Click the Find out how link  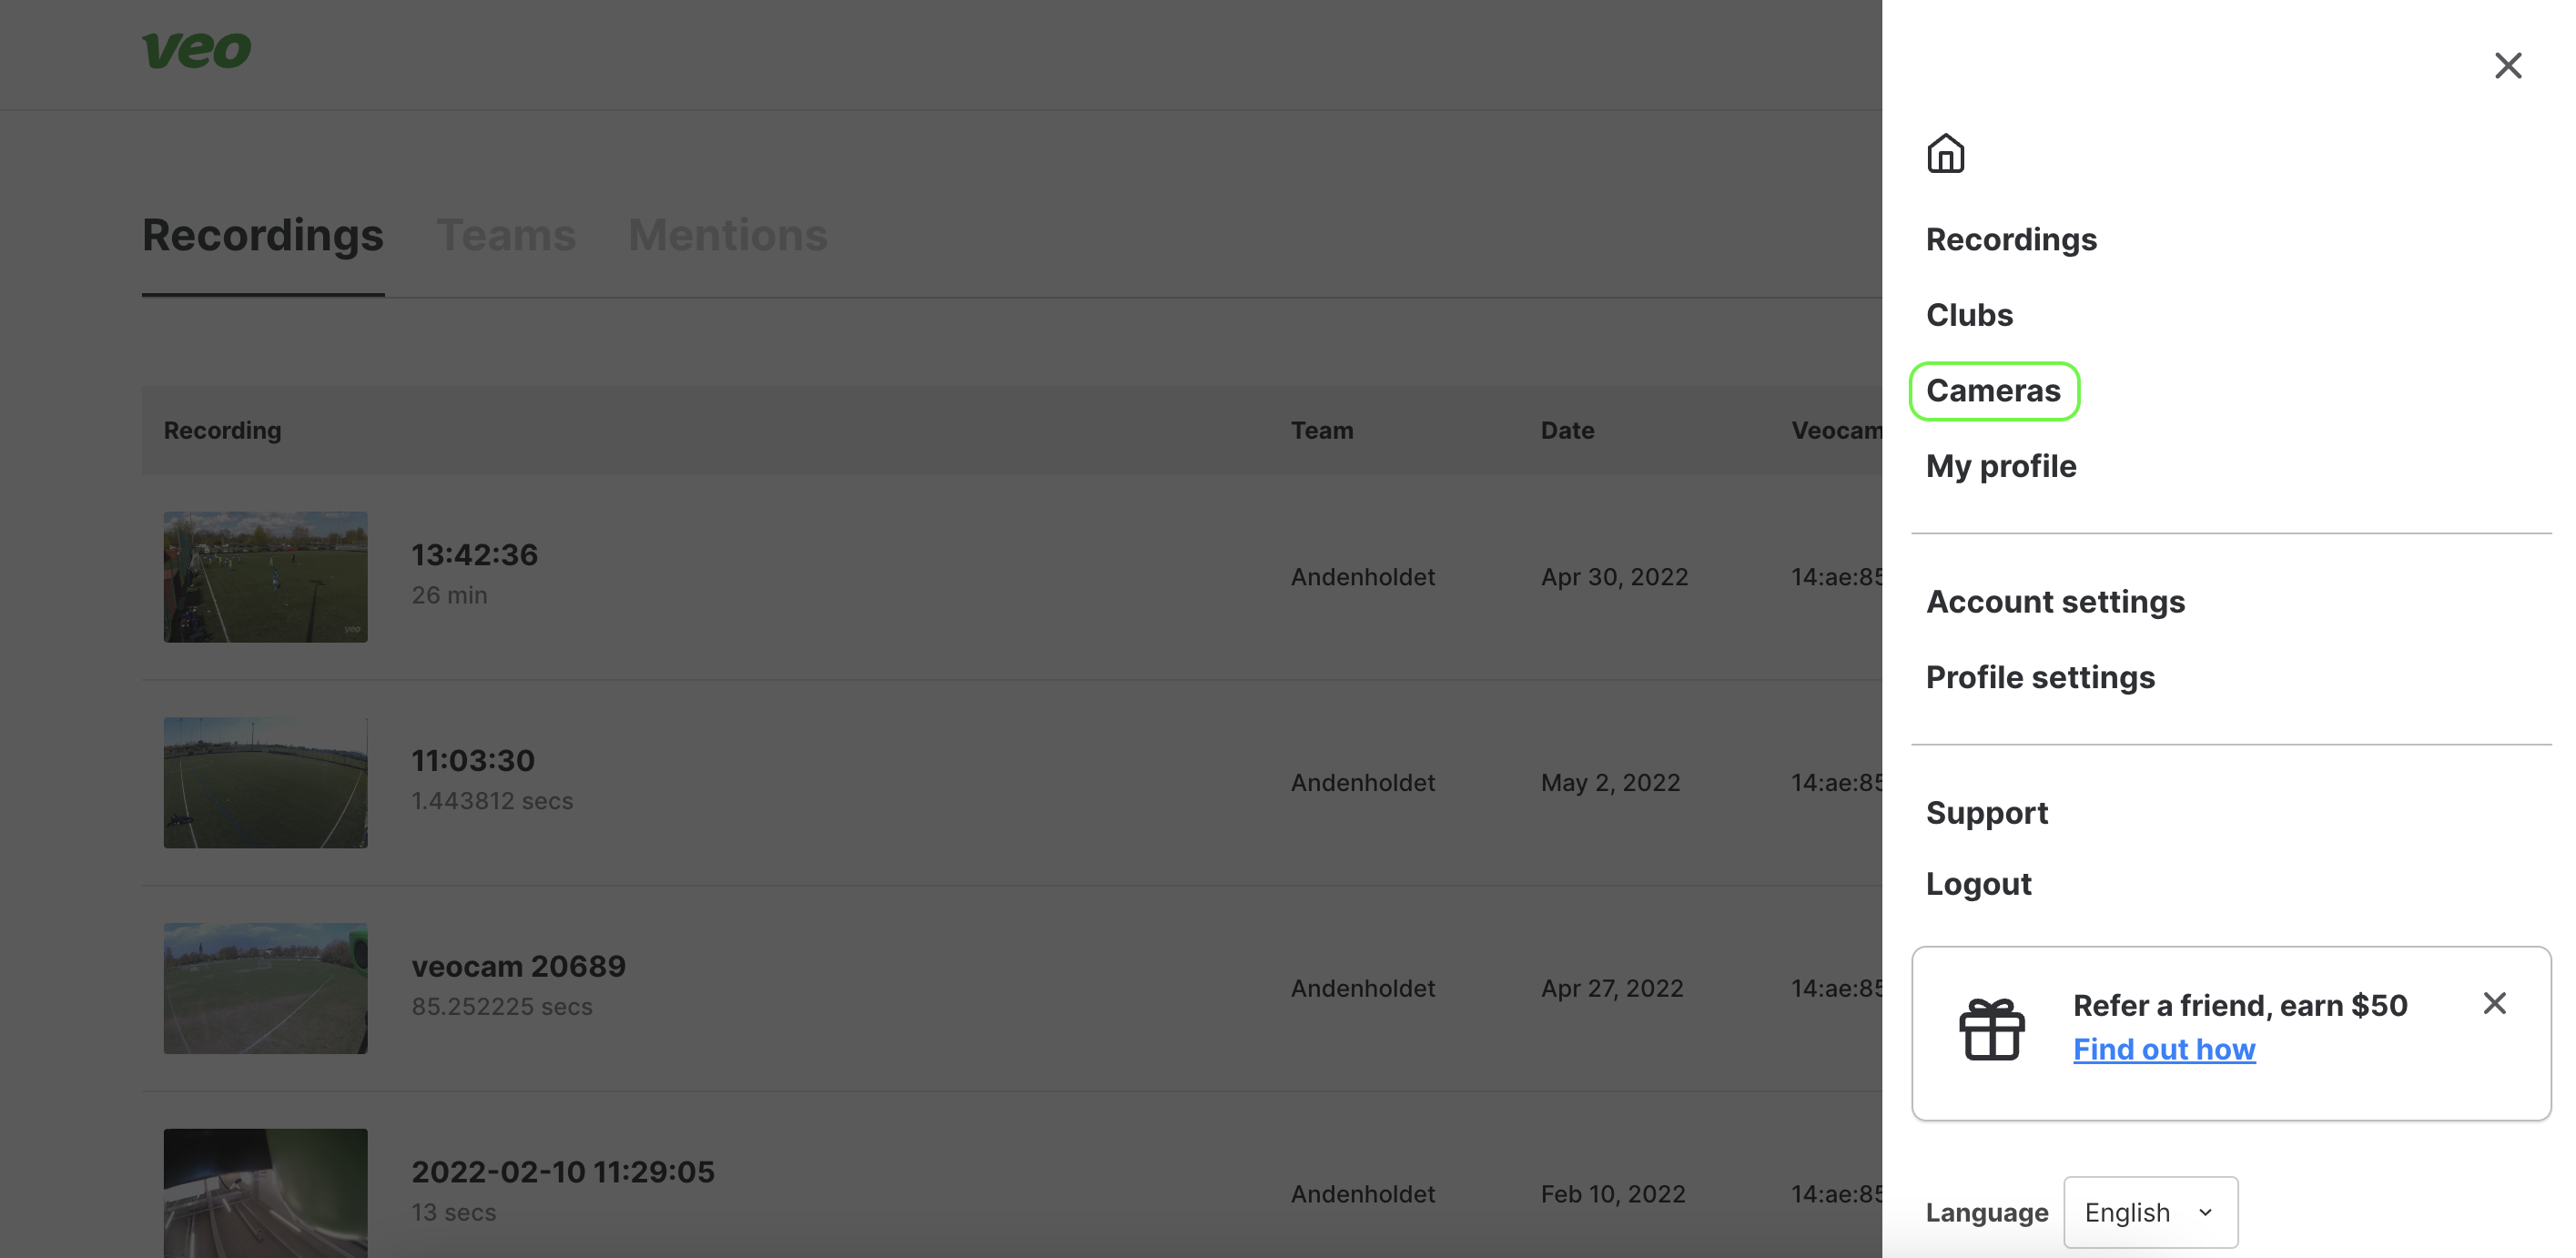click(2164, 1049)
